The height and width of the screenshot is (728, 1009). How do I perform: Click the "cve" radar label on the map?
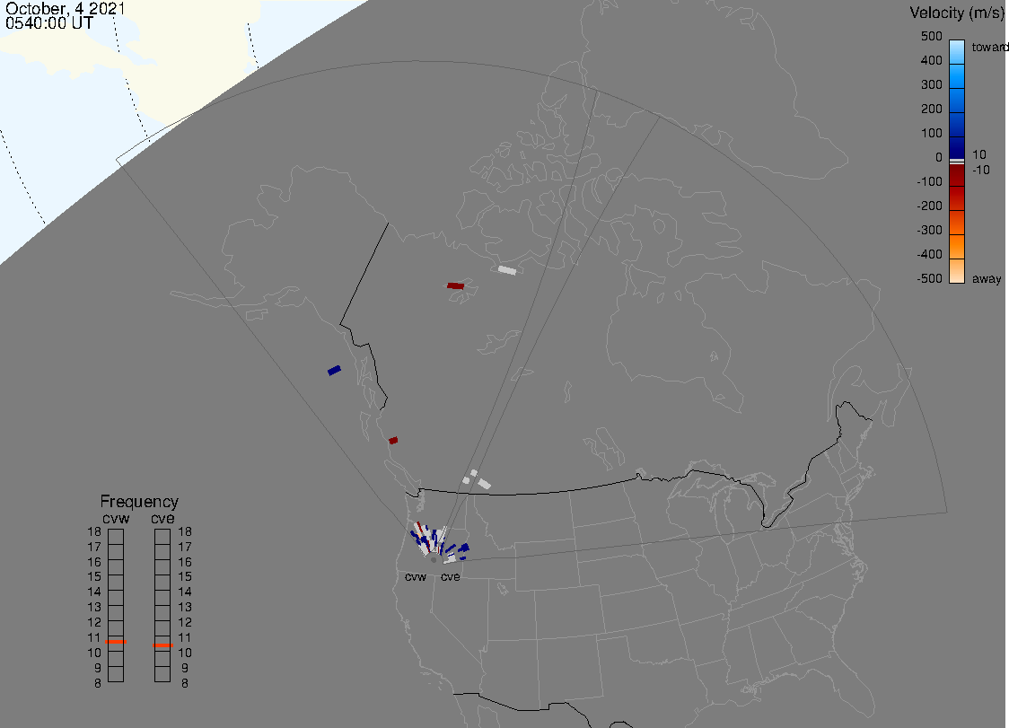[x=451, y=576]
